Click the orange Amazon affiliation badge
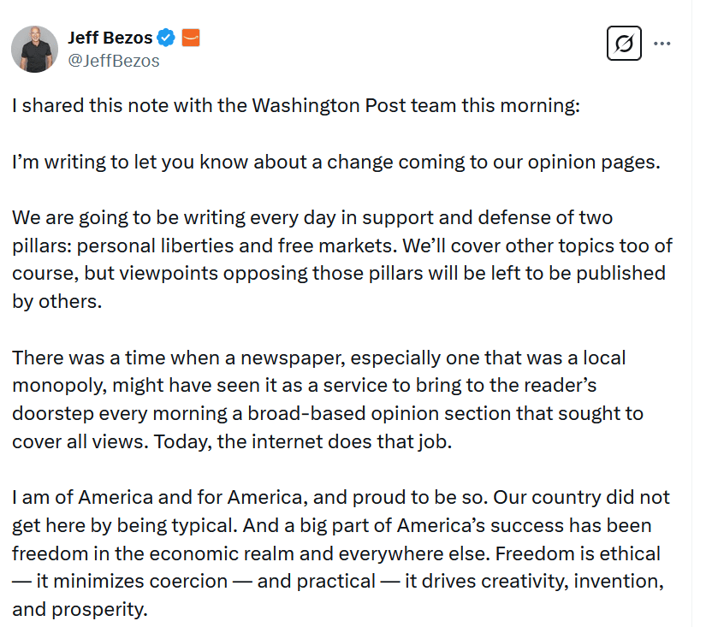712x627 pixels. [191, 38]
